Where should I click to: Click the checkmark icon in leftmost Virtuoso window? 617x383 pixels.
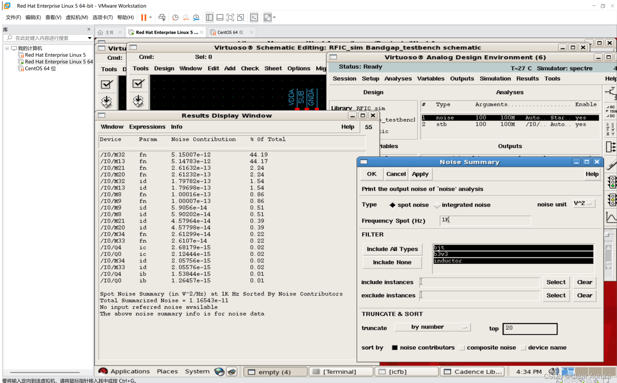pyautogui.click(x=107, y=84)
